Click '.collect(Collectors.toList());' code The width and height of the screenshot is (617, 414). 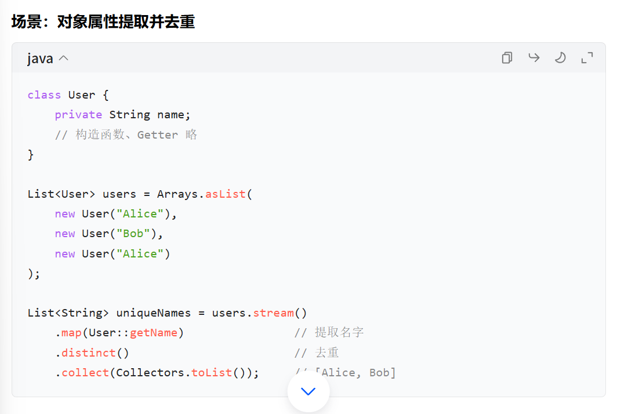pos(157,373)
